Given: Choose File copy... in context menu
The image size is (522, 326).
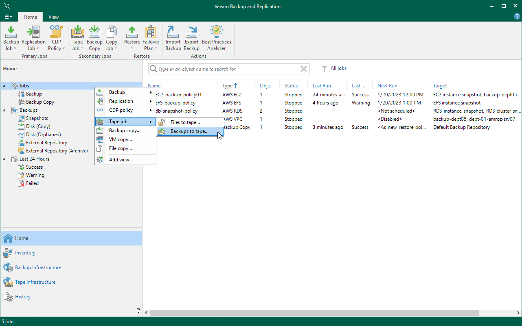Looking at the screenshot, I should pyautogui.click(x=125, y=148).
